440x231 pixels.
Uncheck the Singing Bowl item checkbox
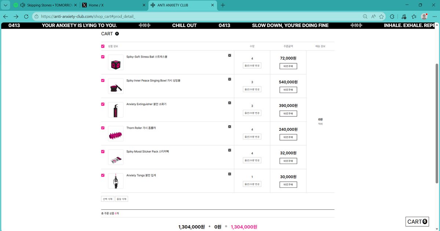coord(103,81)
